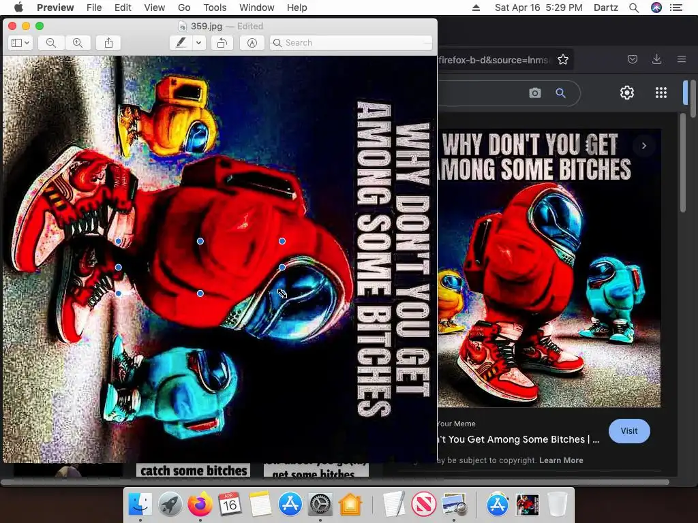Viewport: 698px width, 523px height.
Task: Click the bottom-middle selection handle
Action: coord(200,294)
